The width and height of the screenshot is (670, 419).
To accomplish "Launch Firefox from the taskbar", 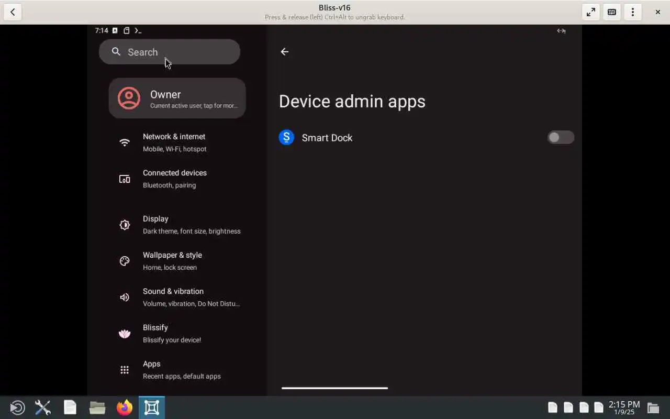I will (x=125, y=407).
